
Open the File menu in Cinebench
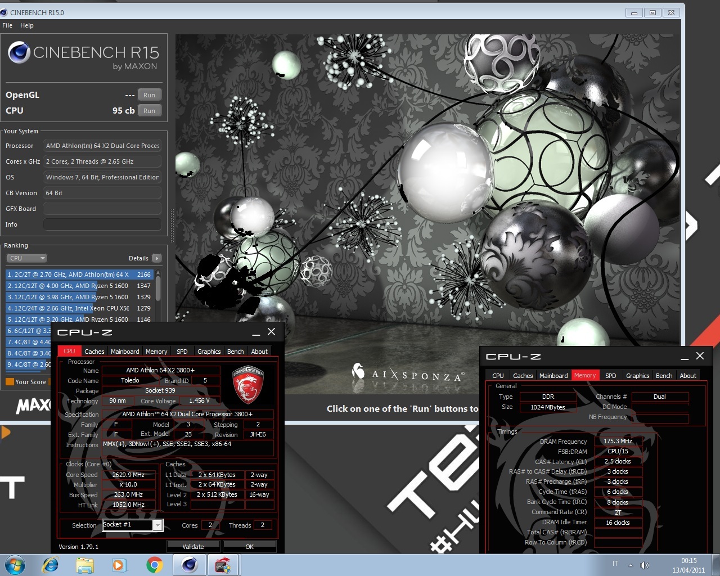click(7, 25)
